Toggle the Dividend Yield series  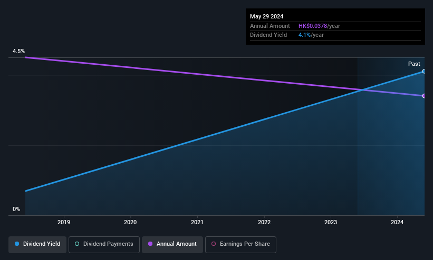point(37,244)
